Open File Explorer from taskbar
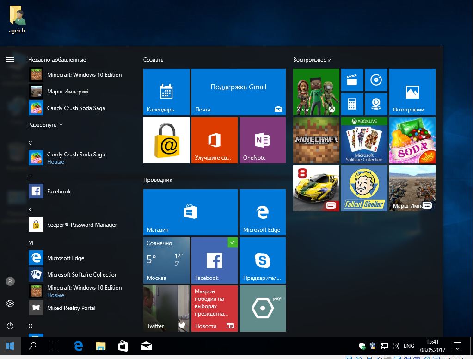The image size is (473, 359). click(101, 346)
